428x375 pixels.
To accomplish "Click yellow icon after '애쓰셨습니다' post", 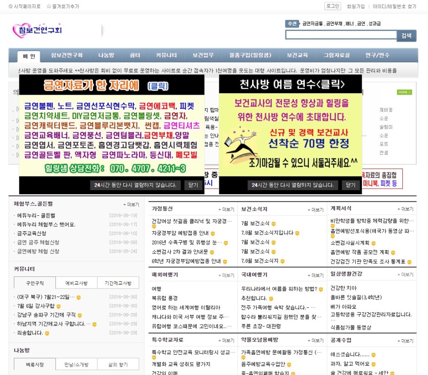I will (374, 355).
